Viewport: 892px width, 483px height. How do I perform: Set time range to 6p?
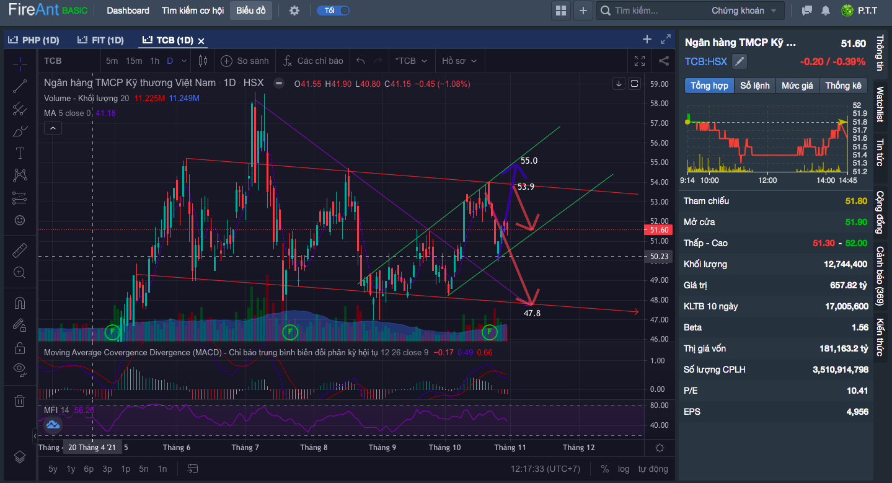pos(89,469)
